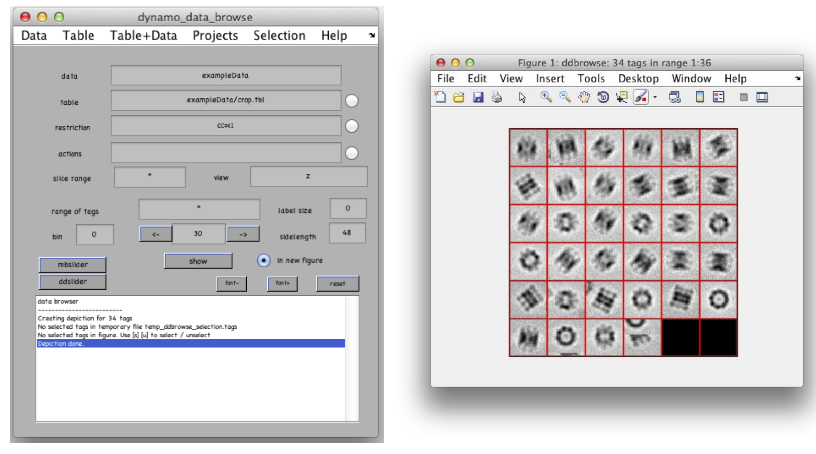Toggle the radio button beside table field
The height and width of the screenshot is (454, 816).
pos(352,101)
